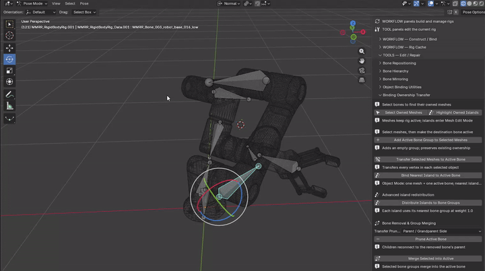Activate the 3D Cursor tool
Screen dimensions: 485x271
point(9,36)
